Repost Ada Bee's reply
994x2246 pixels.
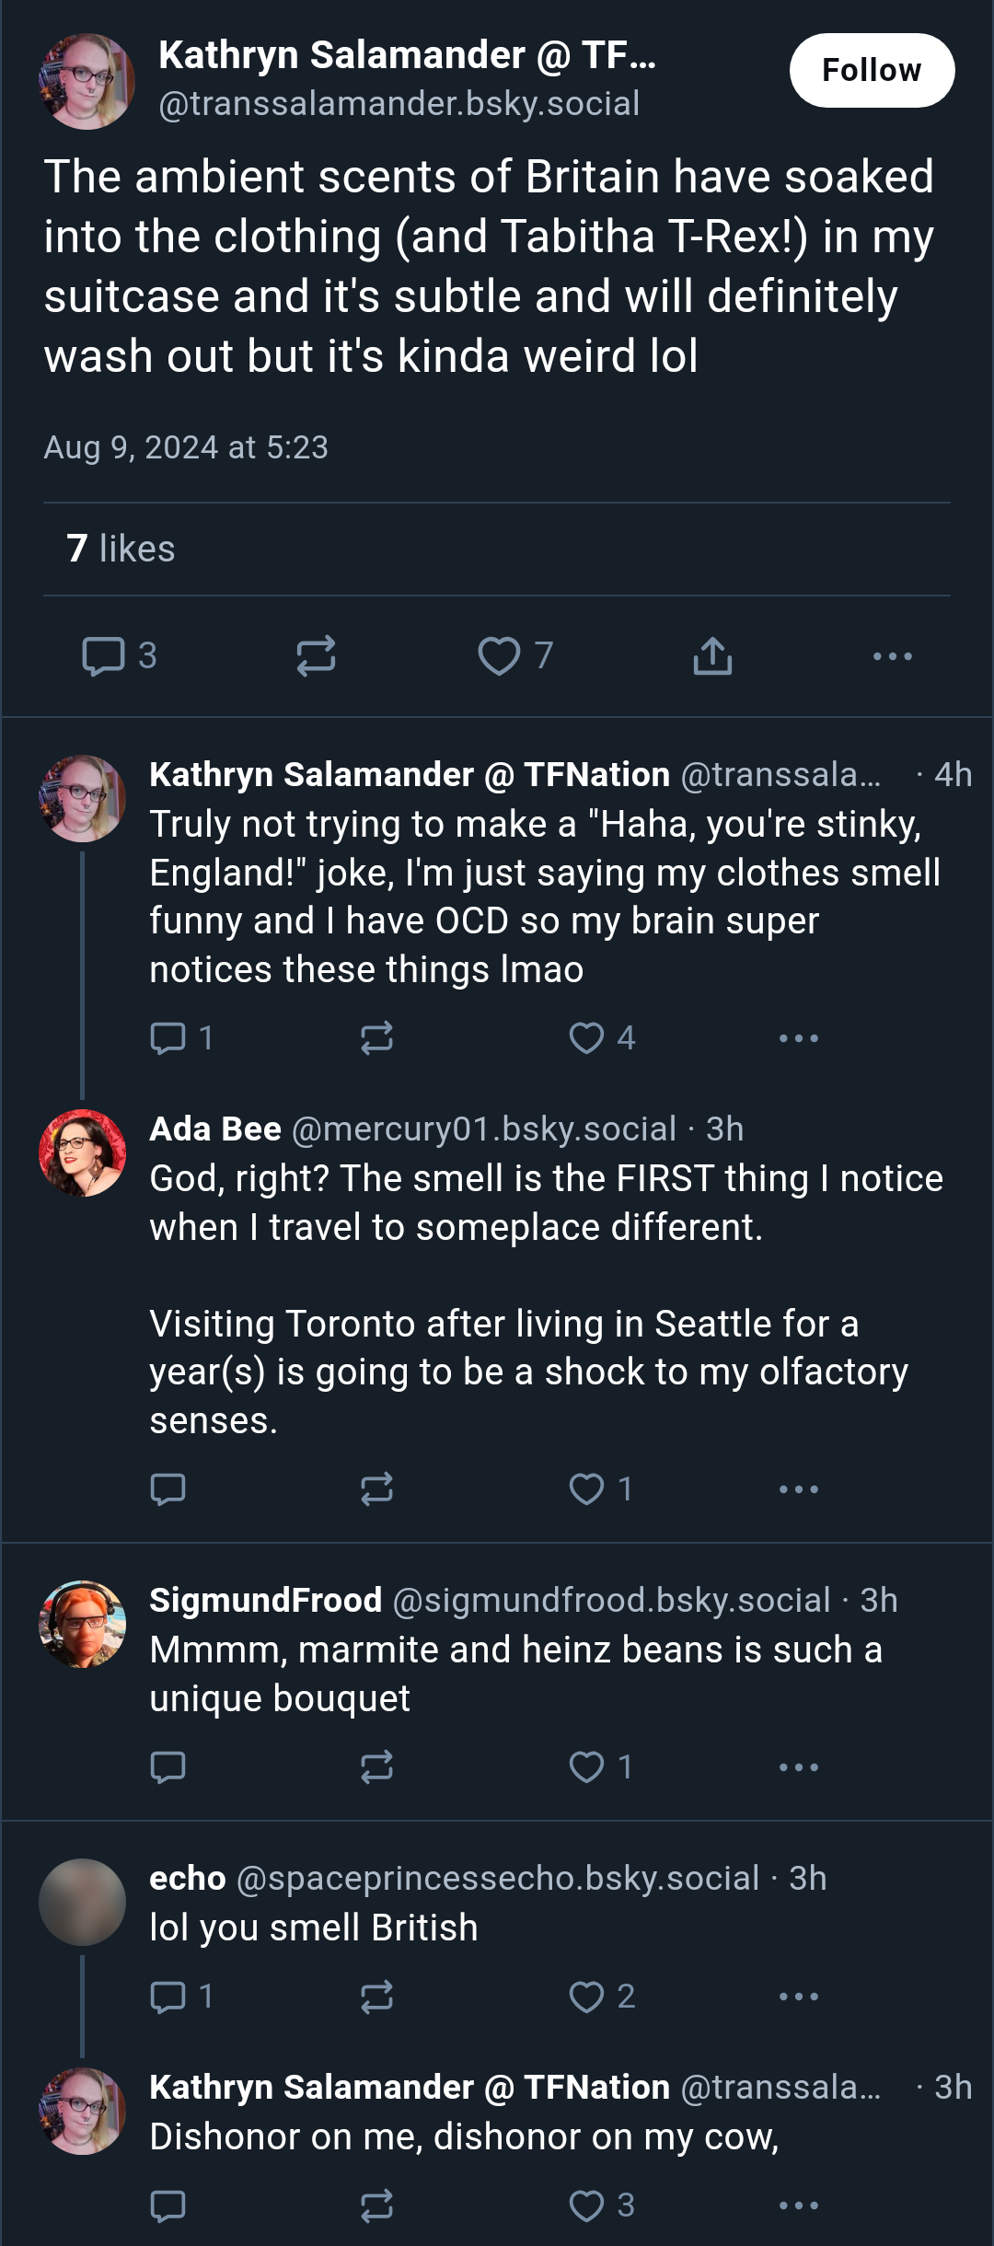376,1488
